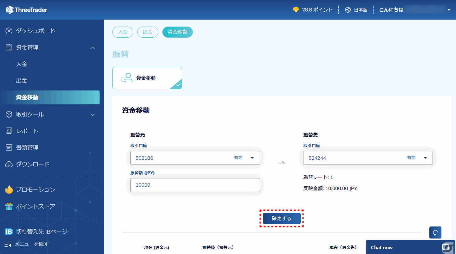
Task: Click the 書類管理 document icon
Action: (9, 148)
